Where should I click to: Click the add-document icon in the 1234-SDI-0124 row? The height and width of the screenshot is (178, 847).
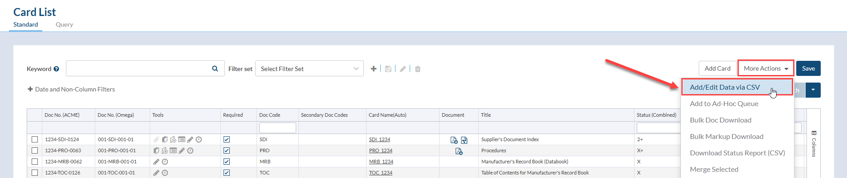tap(173, 139)
